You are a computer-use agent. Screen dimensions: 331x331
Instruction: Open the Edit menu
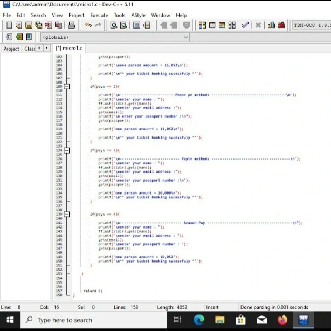[20, 15]
